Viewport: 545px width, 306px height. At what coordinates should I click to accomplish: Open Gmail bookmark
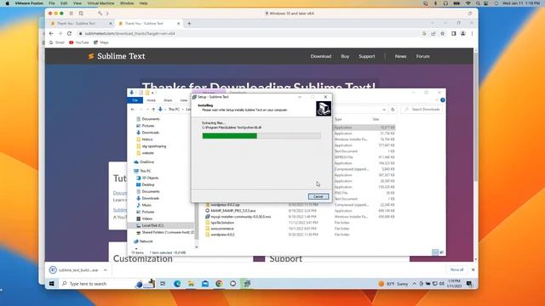pos(57,42)
